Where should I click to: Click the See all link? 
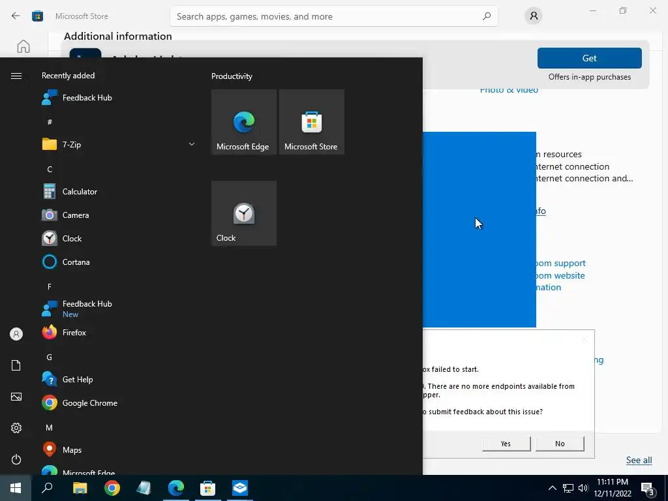pyautogui.click(x=639, y=460)
